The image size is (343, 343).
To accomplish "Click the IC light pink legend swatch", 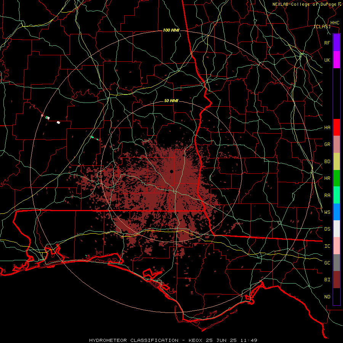I will coord(337,246).
